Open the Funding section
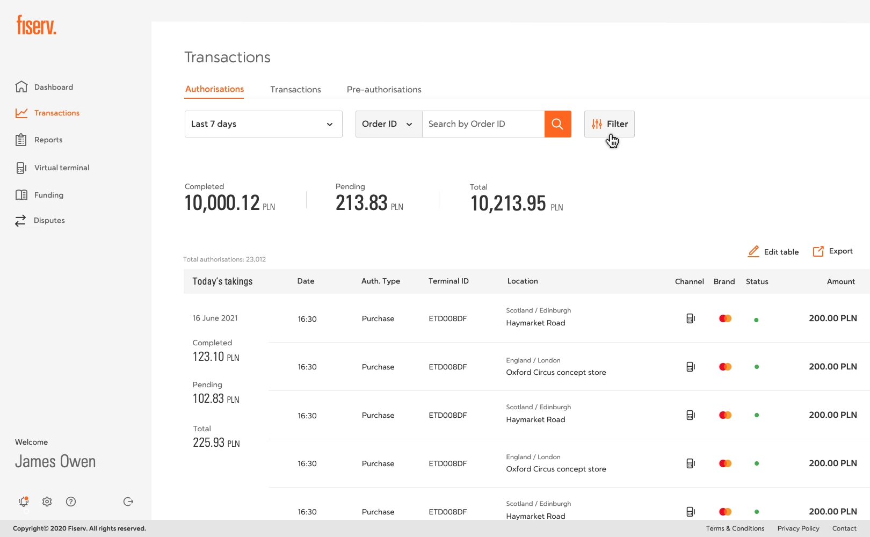This screenshot has width=870, height=537. point(21,195)
